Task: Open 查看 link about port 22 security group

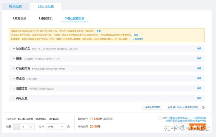Action: click(99, 31)
